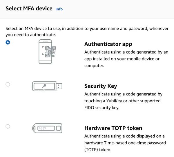Screen dimensions: 174x157
Task: Select the Authenticator app radio button
Action: coord(8,42)
